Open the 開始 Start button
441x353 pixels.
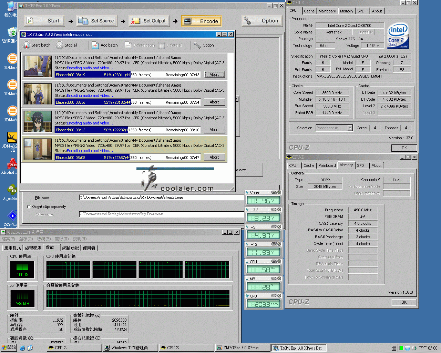click(x=9, y=348)
